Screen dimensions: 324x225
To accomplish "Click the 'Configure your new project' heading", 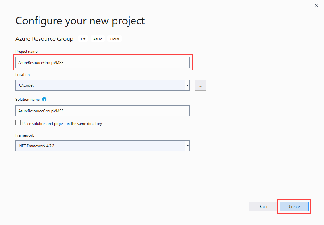I will coord(80,21).
